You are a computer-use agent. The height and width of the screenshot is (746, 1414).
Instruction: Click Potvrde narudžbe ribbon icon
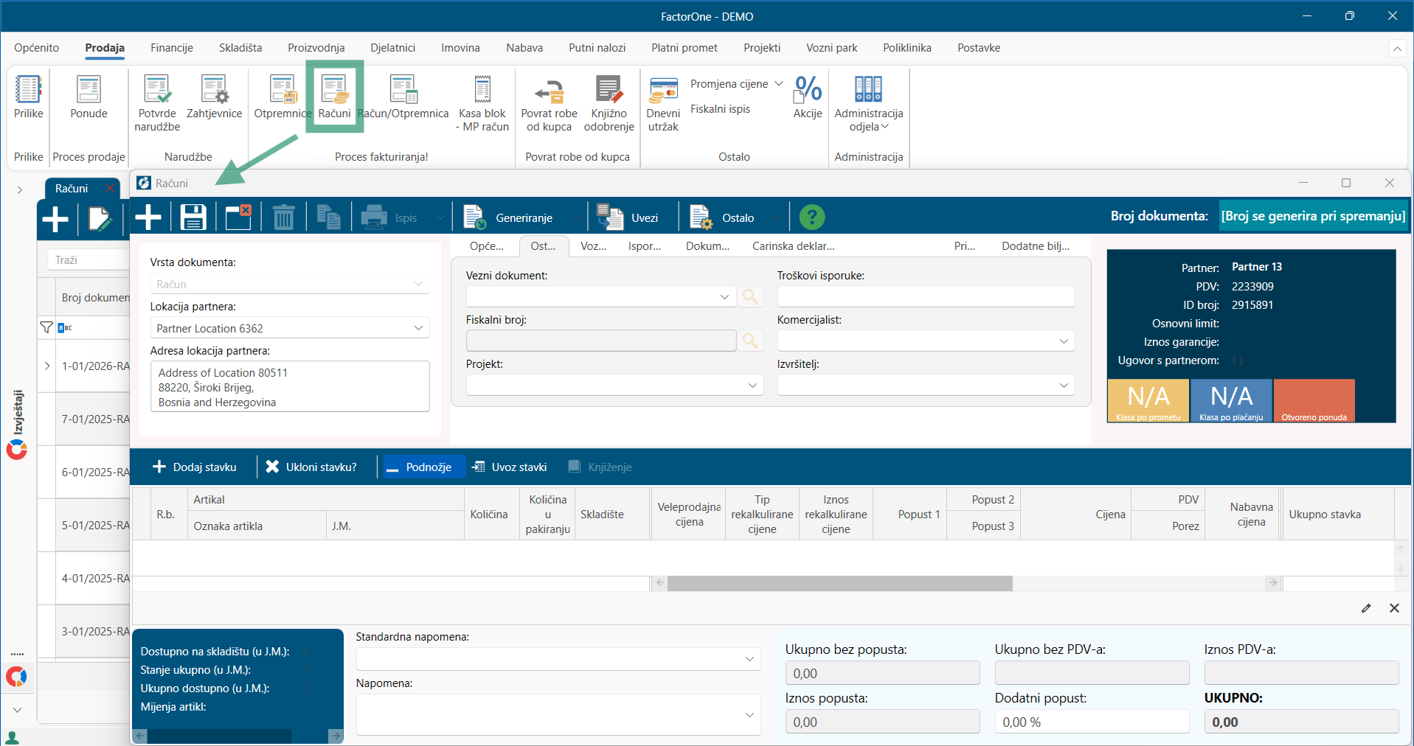coord(157,103)
